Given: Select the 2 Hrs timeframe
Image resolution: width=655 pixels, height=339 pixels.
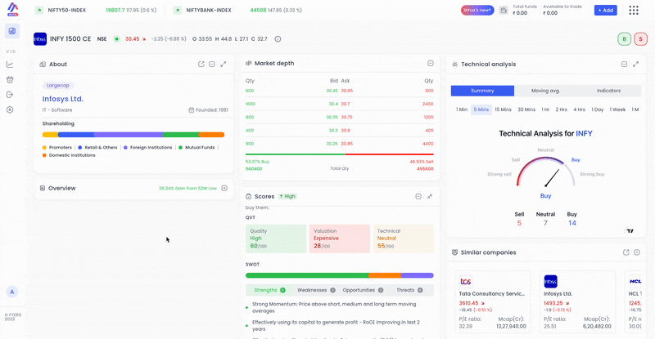Looking at the screenshot, I should click(x=561, y=109).
